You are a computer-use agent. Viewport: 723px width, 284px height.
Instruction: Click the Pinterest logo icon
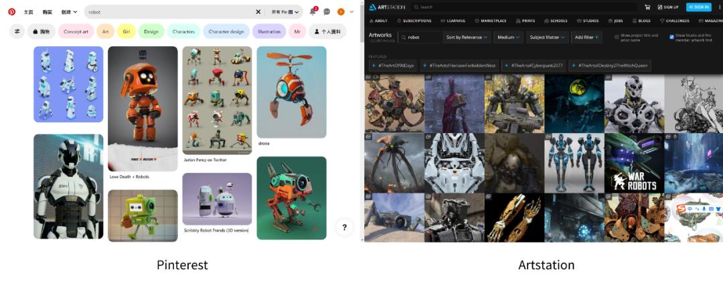click(x=11, y=12)
